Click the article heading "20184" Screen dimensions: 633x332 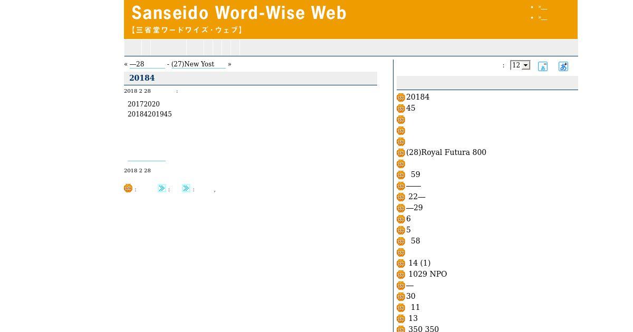coord(142,78)
